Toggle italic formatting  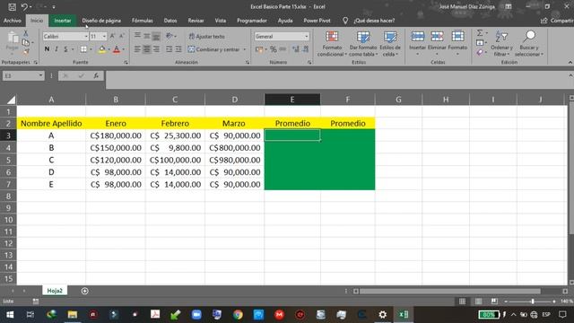57,49
